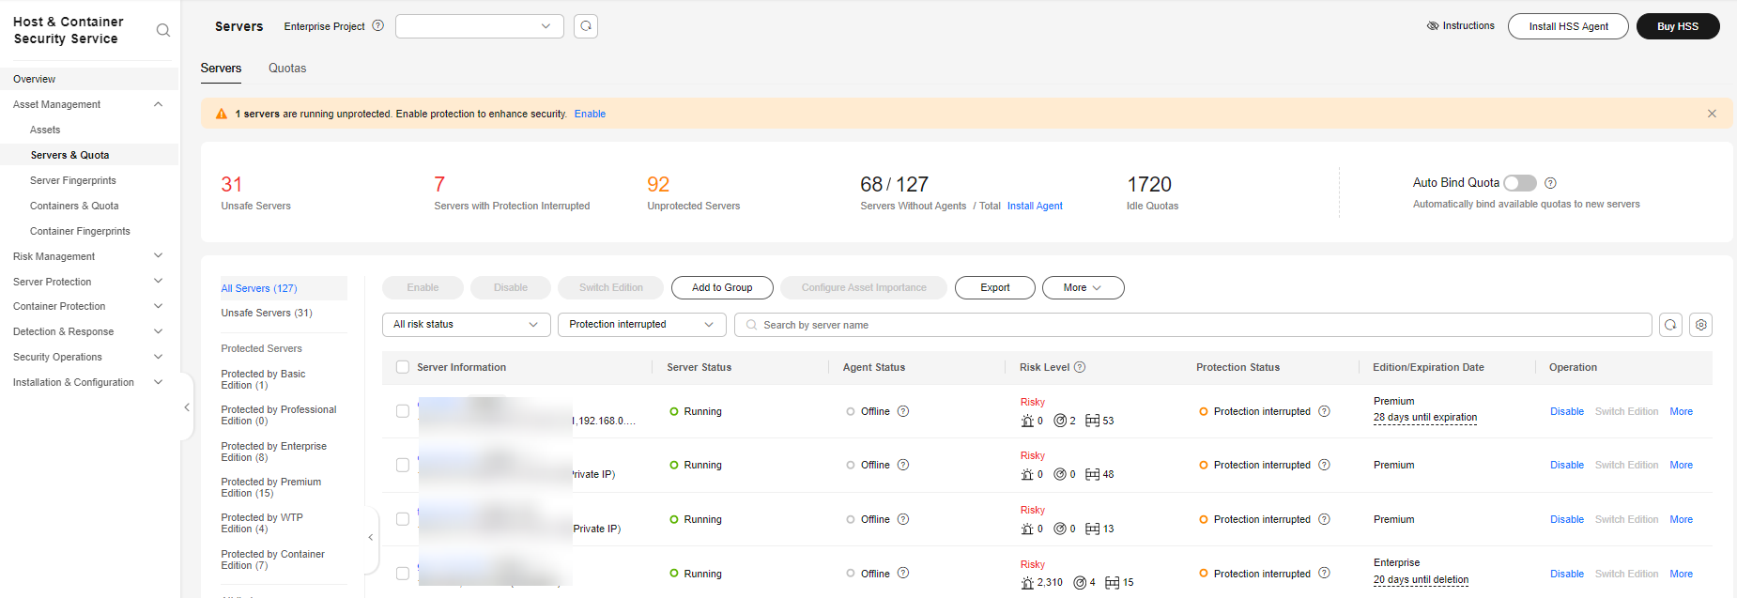Click the Install HSS Agent button

pos(1568,26)
